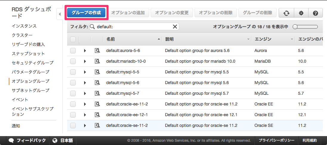
Task: Click the グループの作成 button
Action: 86,13
